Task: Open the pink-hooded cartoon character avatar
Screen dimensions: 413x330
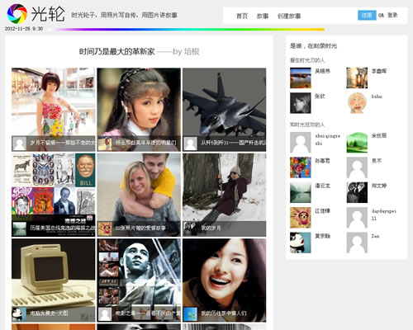Action: pos(301,218)
